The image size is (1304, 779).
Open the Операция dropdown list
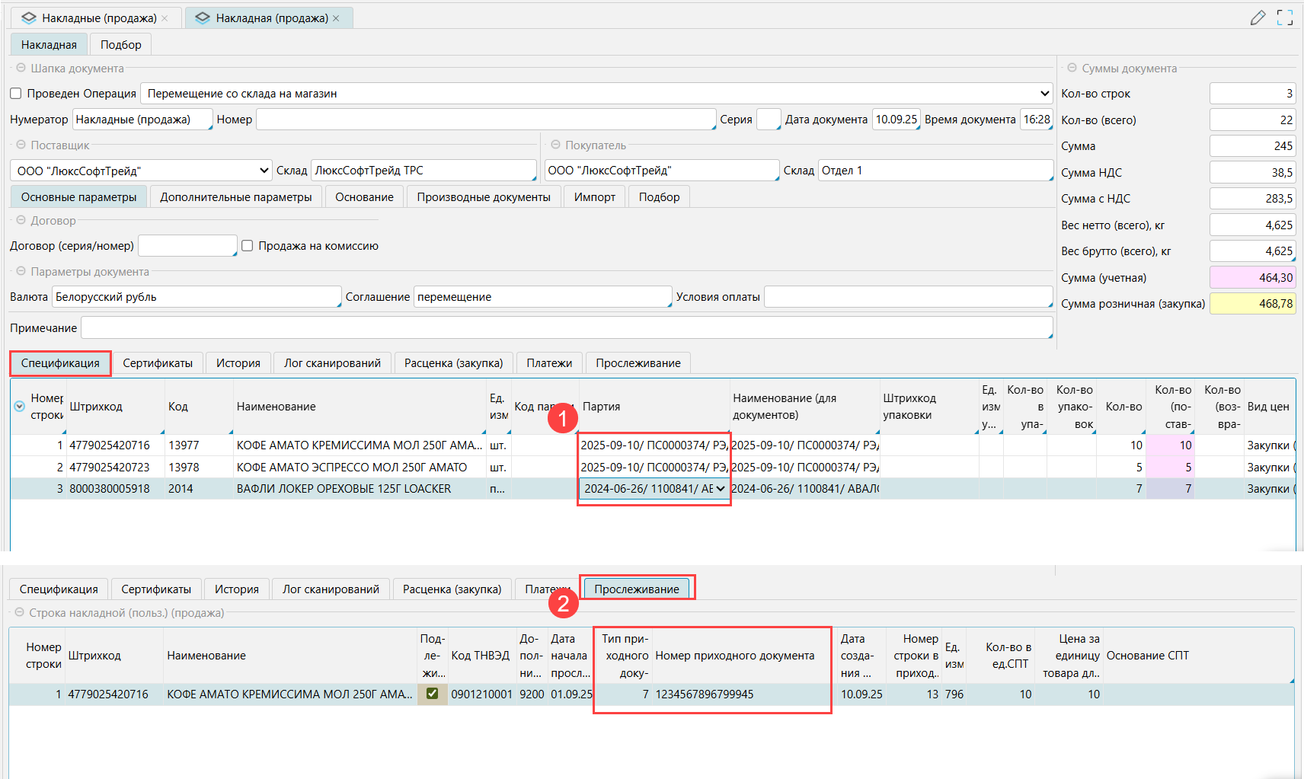[x=1044, y=94]
